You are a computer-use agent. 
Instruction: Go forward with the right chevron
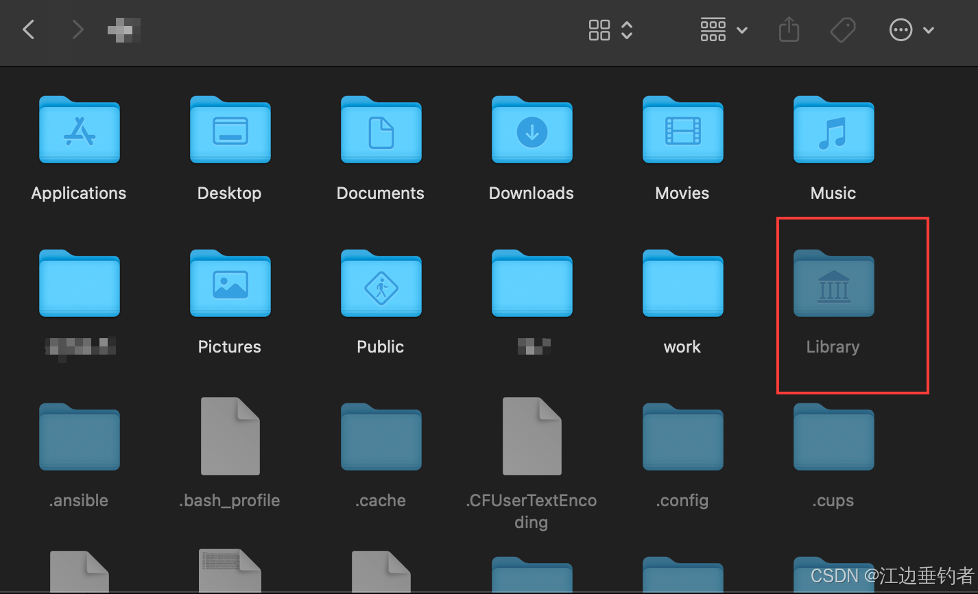coord(77,29)
